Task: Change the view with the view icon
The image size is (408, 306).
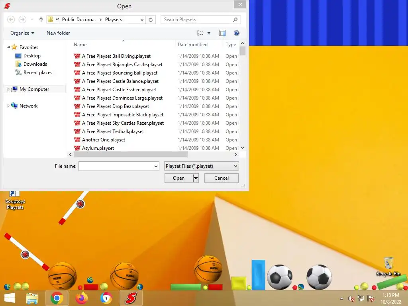Action: pos(200,33)
